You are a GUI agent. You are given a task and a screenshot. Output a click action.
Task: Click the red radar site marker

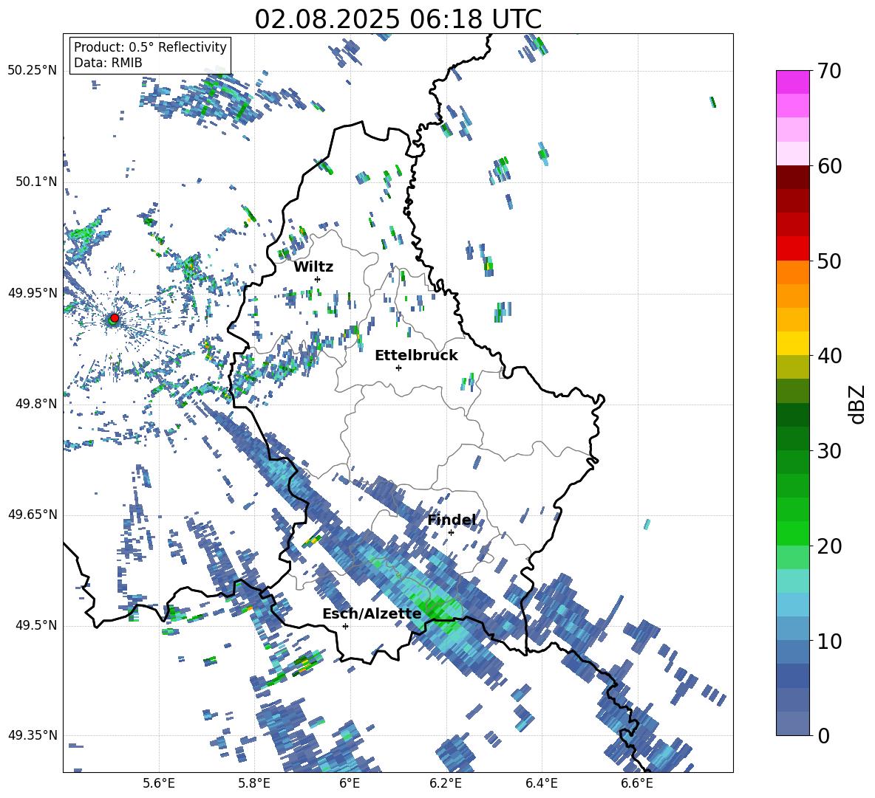[115, 317]
